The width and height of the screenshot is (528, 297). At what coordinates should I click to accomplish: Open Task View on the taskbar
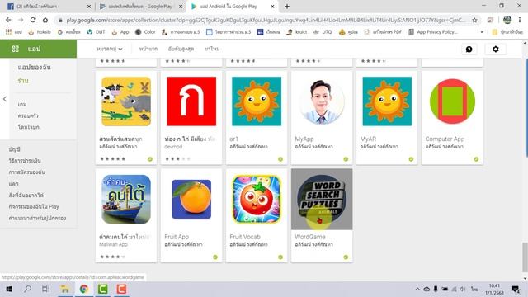(46, 289)
